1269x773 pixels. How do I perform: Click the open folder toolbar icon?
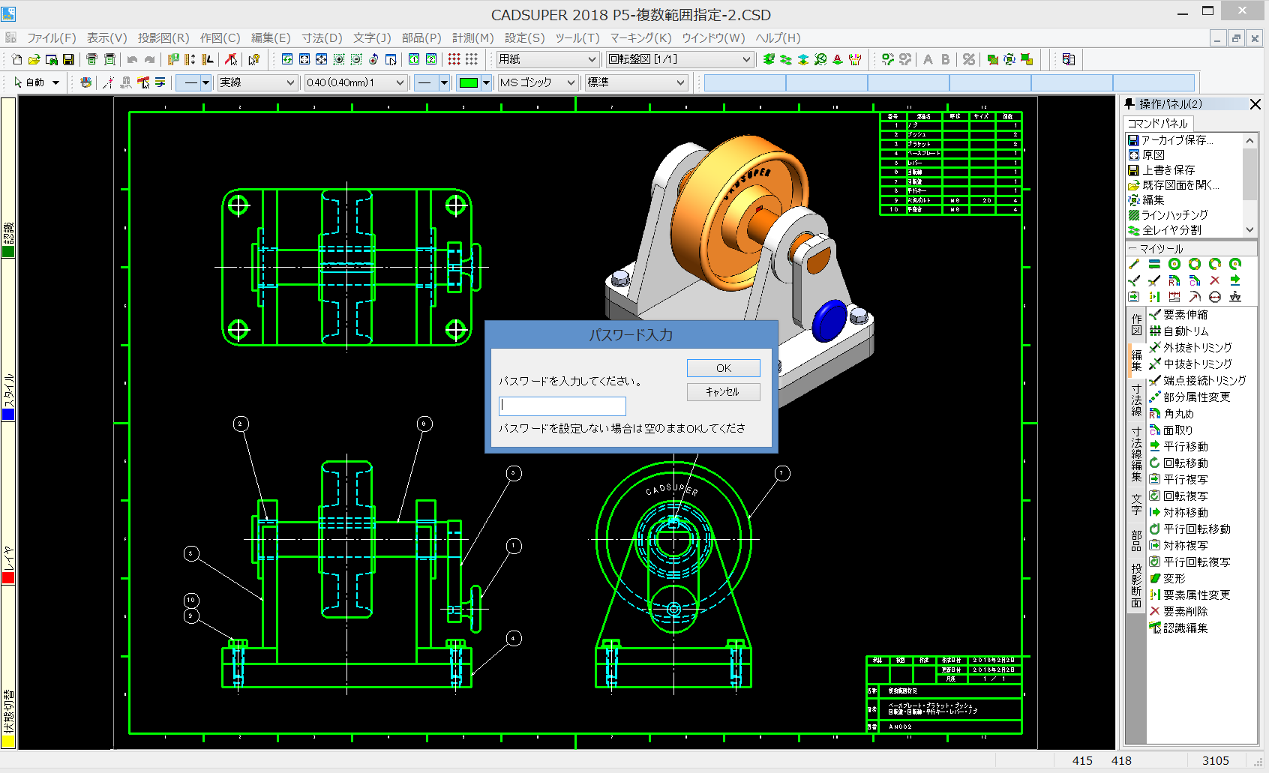(x=34, y=59)
